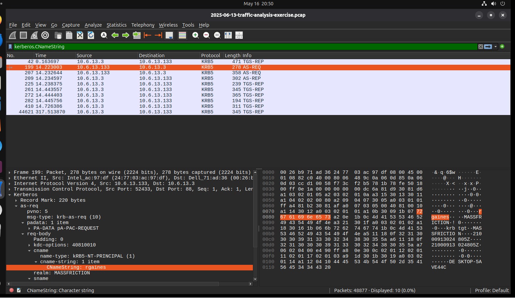The height and width of the screenshot is (298, 515).
Task: Open Find a packet tool
Action: 104,35
